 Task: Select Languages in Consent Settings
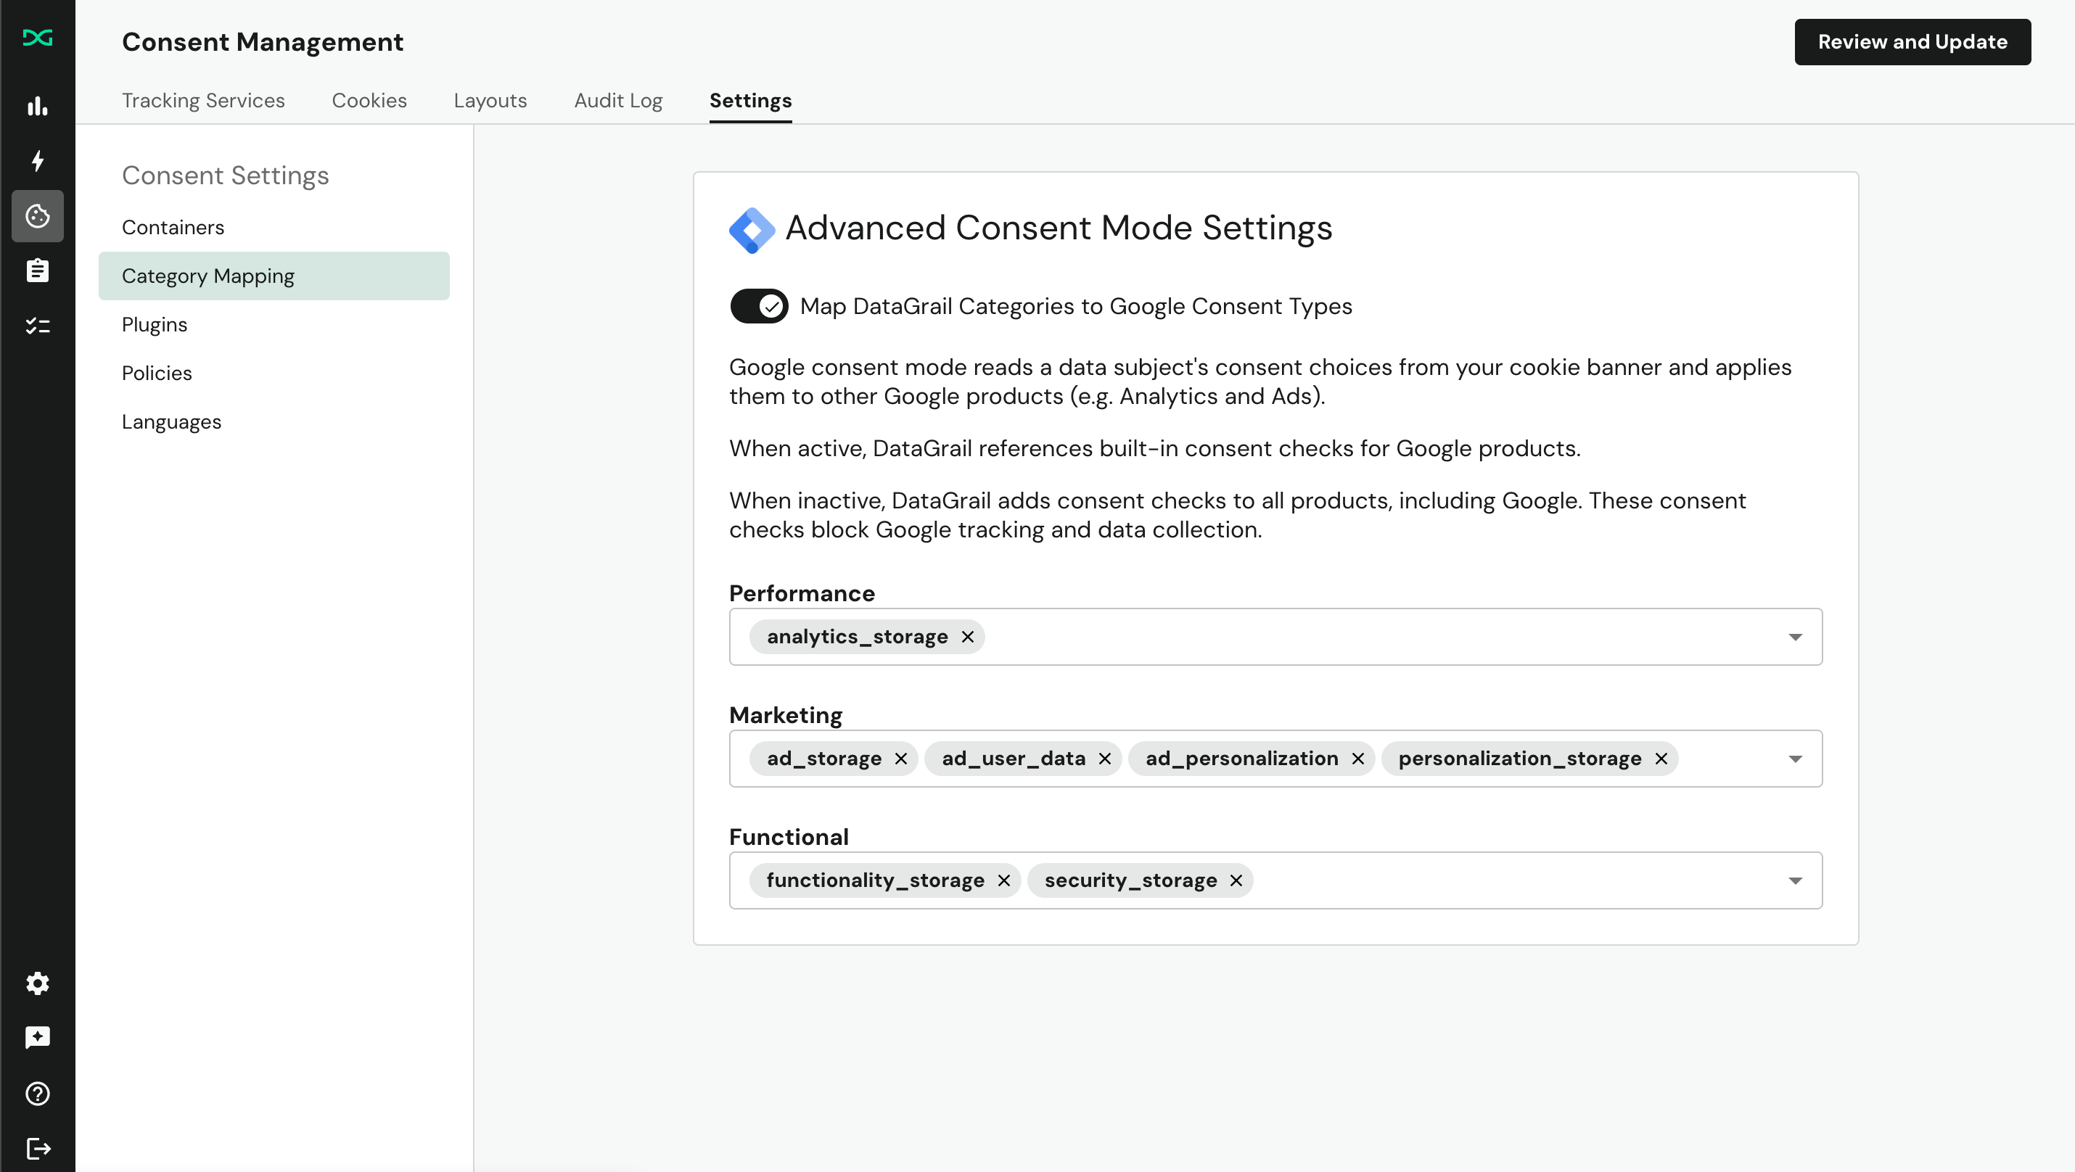tap(171, 421)
